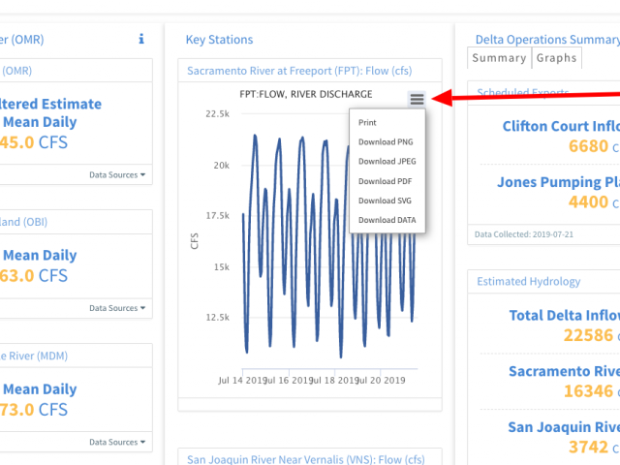The image size is (620, 465).
Task: Open Delta Operations Summary heading link
Action: [x=547, y=40]
